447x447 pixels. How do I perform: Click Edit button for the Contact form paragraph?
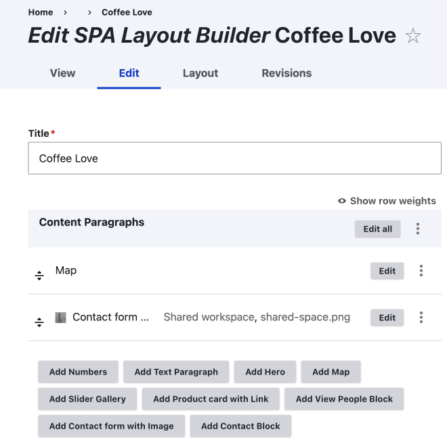tap(387, 318)
